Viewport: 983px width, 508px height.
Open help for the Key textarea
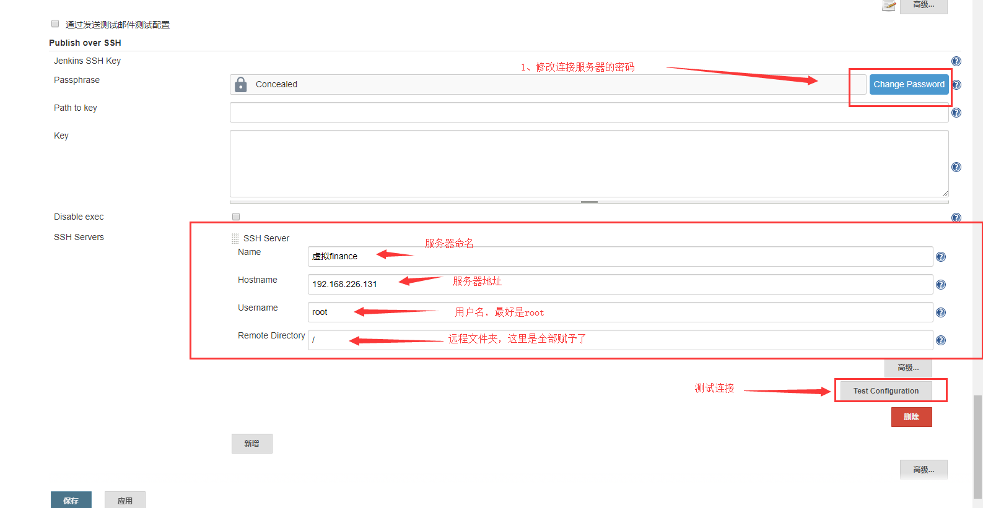coord(956,167)
